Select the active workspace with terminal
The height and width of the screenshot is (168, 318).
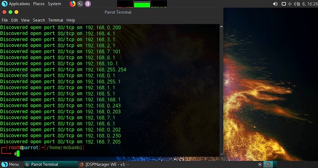(268, 164)
